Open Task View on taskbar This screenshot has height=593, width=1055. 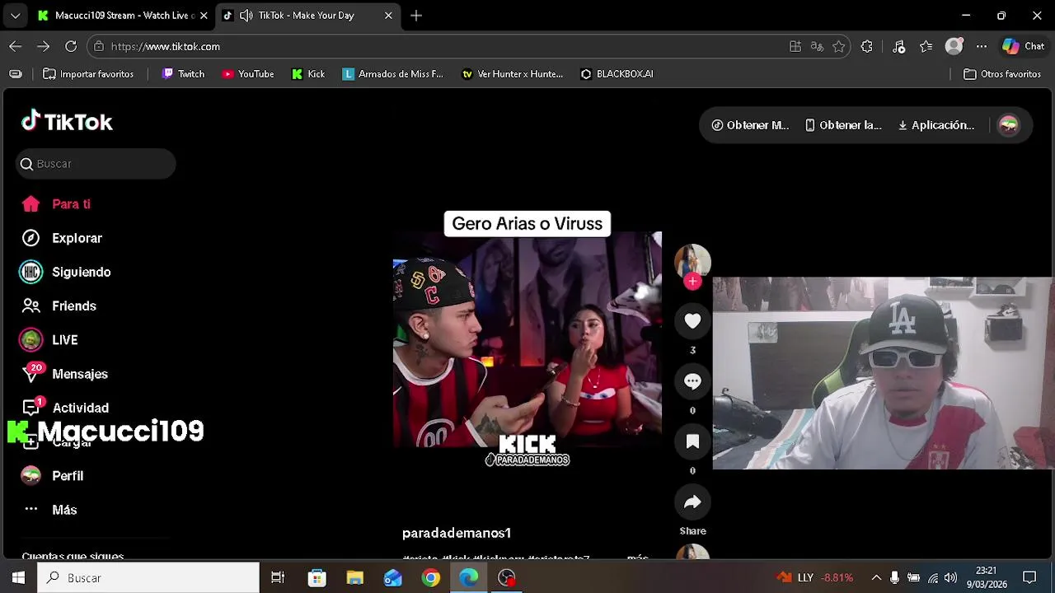[278, 578]
